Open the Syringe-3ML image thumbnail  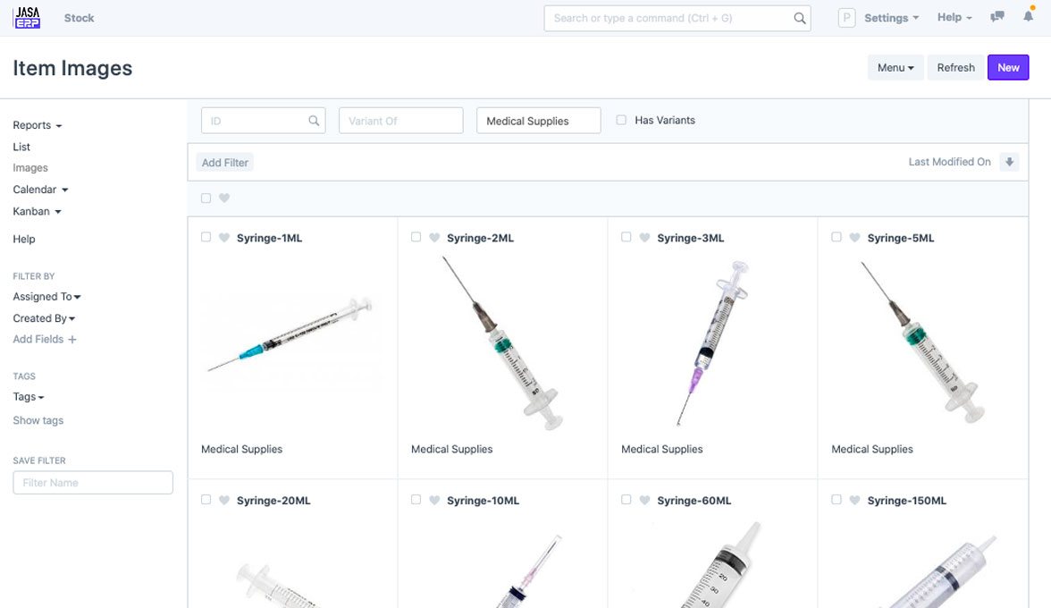[x=712, y=343]
